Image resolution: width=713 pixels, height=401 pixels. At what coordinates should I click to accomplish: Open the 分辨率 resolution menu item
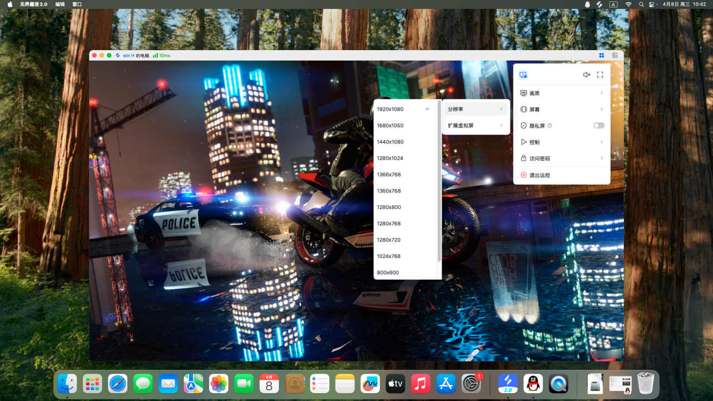[x=476, y=109]
